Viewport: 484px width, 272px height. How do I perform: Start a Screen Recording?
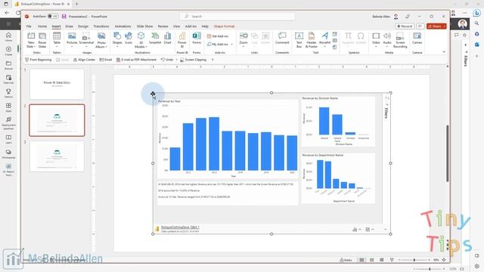[x=400, y=40]
